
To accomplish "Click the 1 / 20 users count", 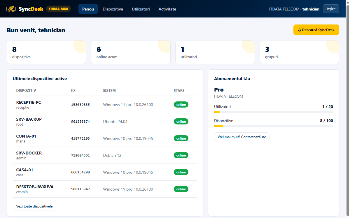I will (328, 107).
